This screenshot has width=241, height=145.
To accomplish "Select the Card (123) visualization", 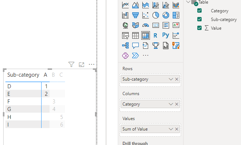I will [155, 25].
